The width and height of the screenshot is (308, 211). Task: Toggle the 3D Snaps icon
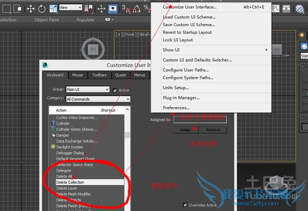pyautogui.click(x=126, y=9)
